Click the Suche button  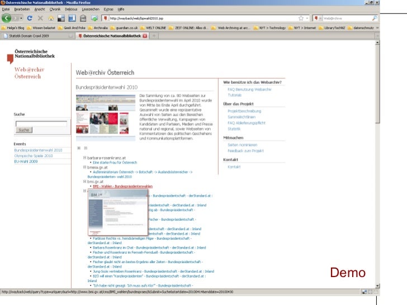coord(24,130)
